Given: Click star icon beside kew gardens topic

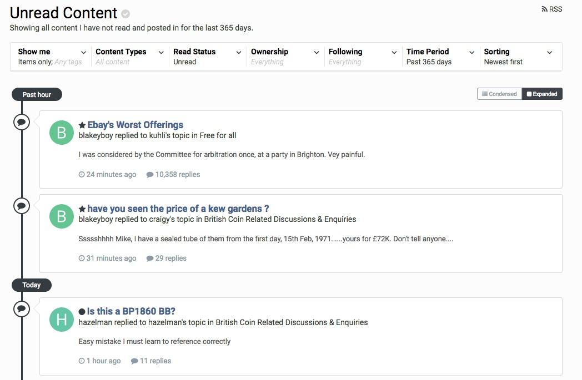Looking at the screenshot, I should tap(82, 209).
